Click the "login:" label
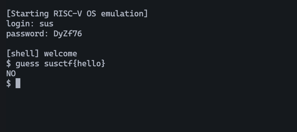Image resolution: width=297 pixels, height=132 pixels. [x=20, y=24]
